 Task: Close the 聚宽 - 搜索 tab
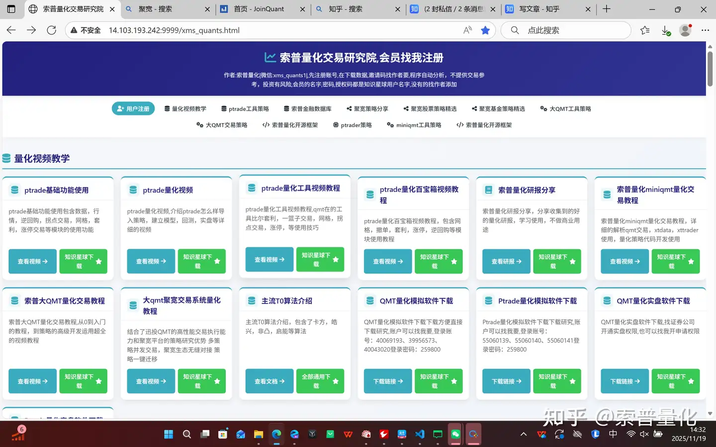coord(207,9)
